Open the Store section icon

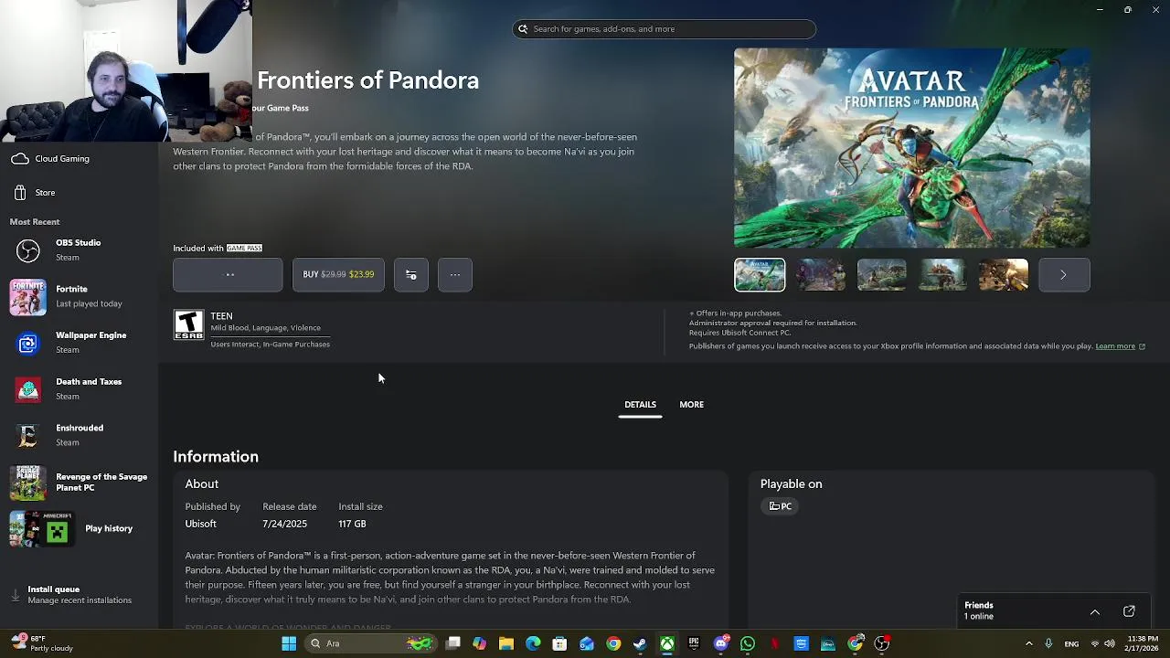click(x=20, y=193)
